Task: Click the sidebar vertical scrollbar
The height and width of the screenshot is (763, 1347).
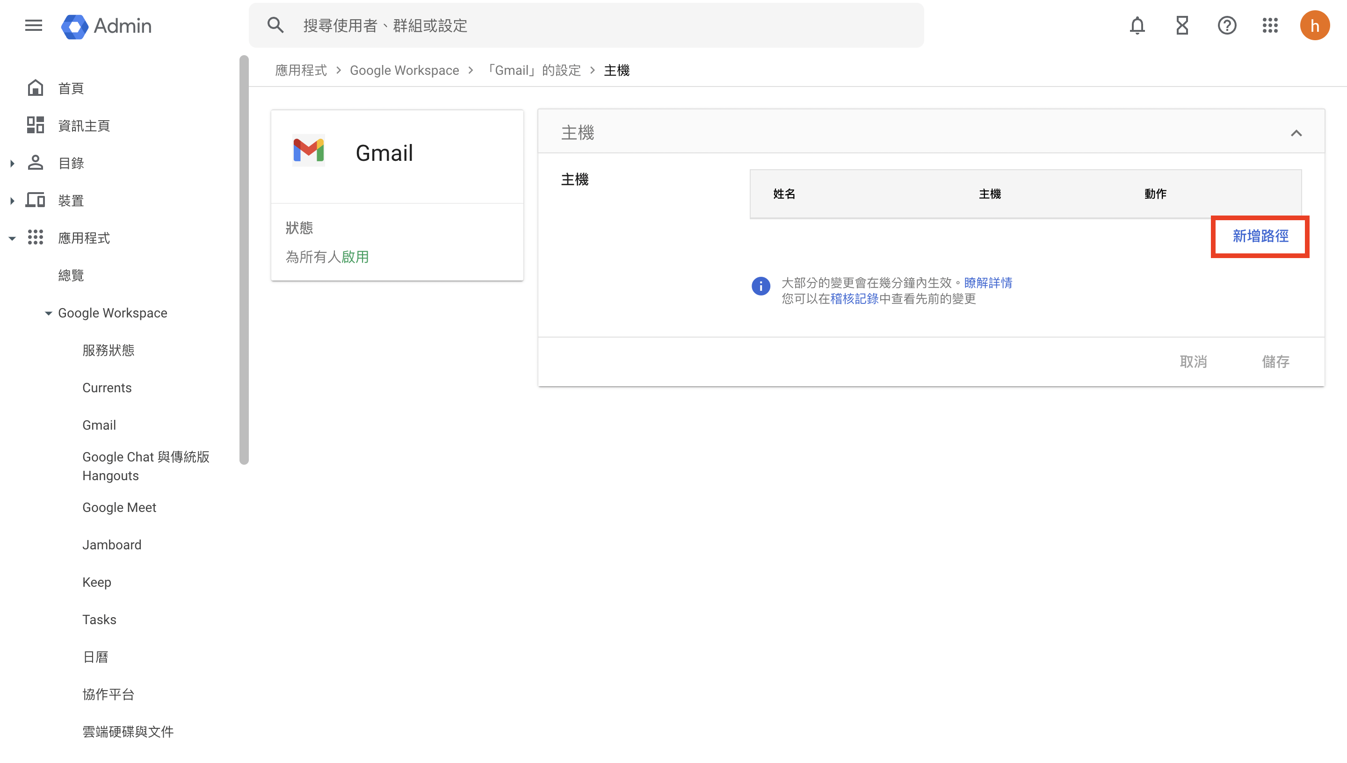Action: click(x=244, y=259)
